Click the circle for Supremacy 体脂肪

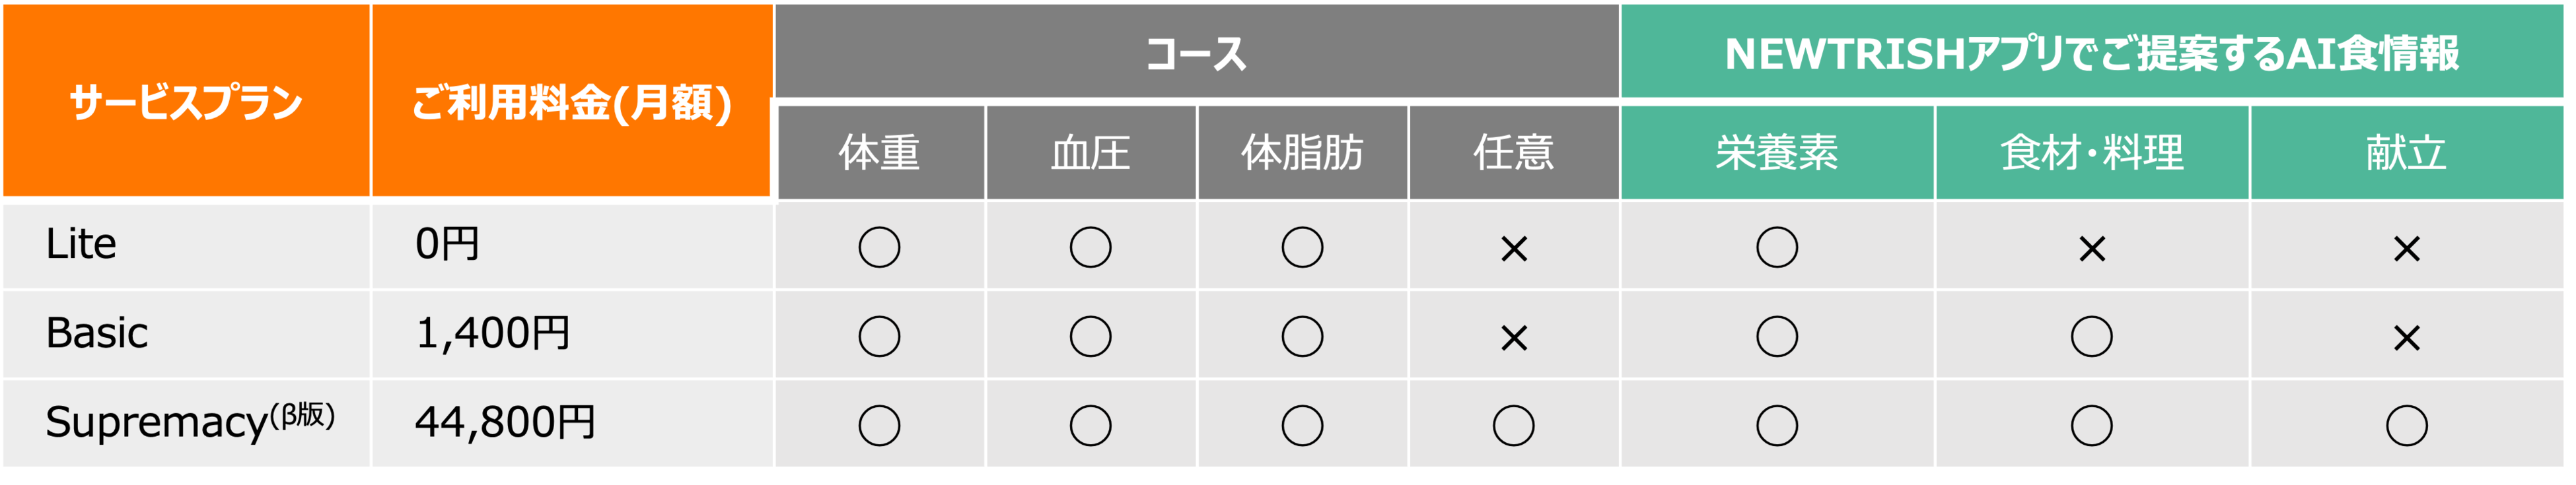[x=1302, y=425]
